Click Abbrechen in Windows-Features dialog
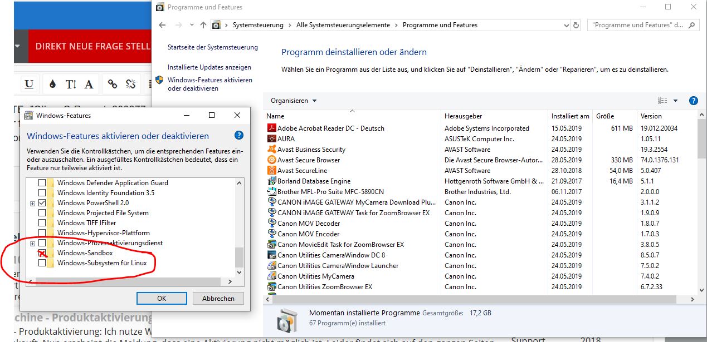The image size is (707, 342). pos(218,298)
